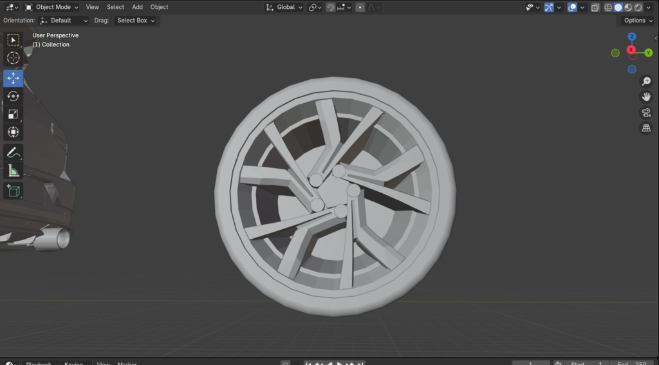This screenshot has width=659, height=365.
Task: Open Global transform orientation dropdown
Action: 285,7
